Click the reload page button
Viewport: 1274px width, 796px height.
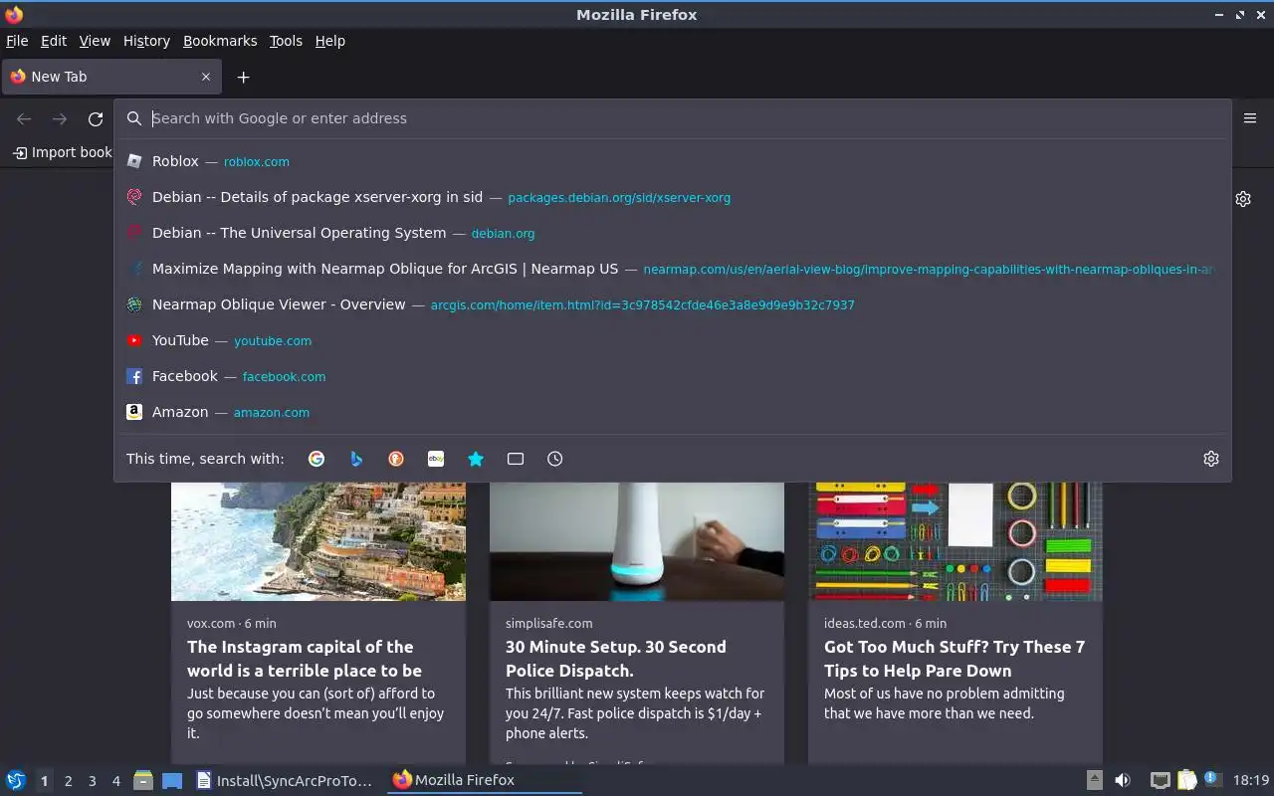[x=96, y=118]
